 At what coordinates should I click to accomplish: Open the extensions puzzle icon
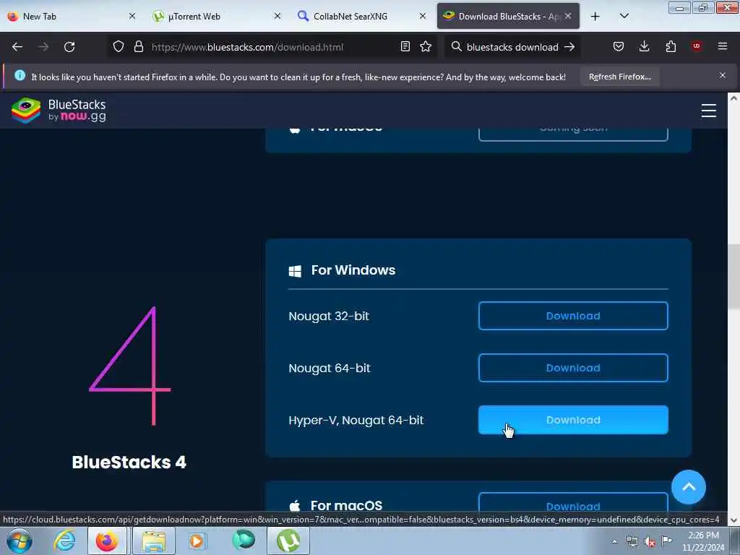(x=671, y=46)
